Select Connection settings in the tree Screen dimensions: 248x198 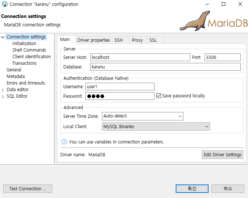click(26, 37)
